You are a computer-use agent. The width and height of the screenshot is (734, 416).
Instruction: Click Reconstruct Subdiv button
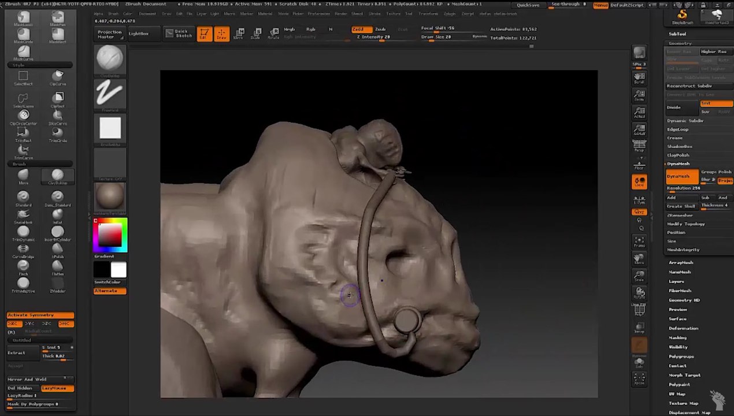point(689,86)
